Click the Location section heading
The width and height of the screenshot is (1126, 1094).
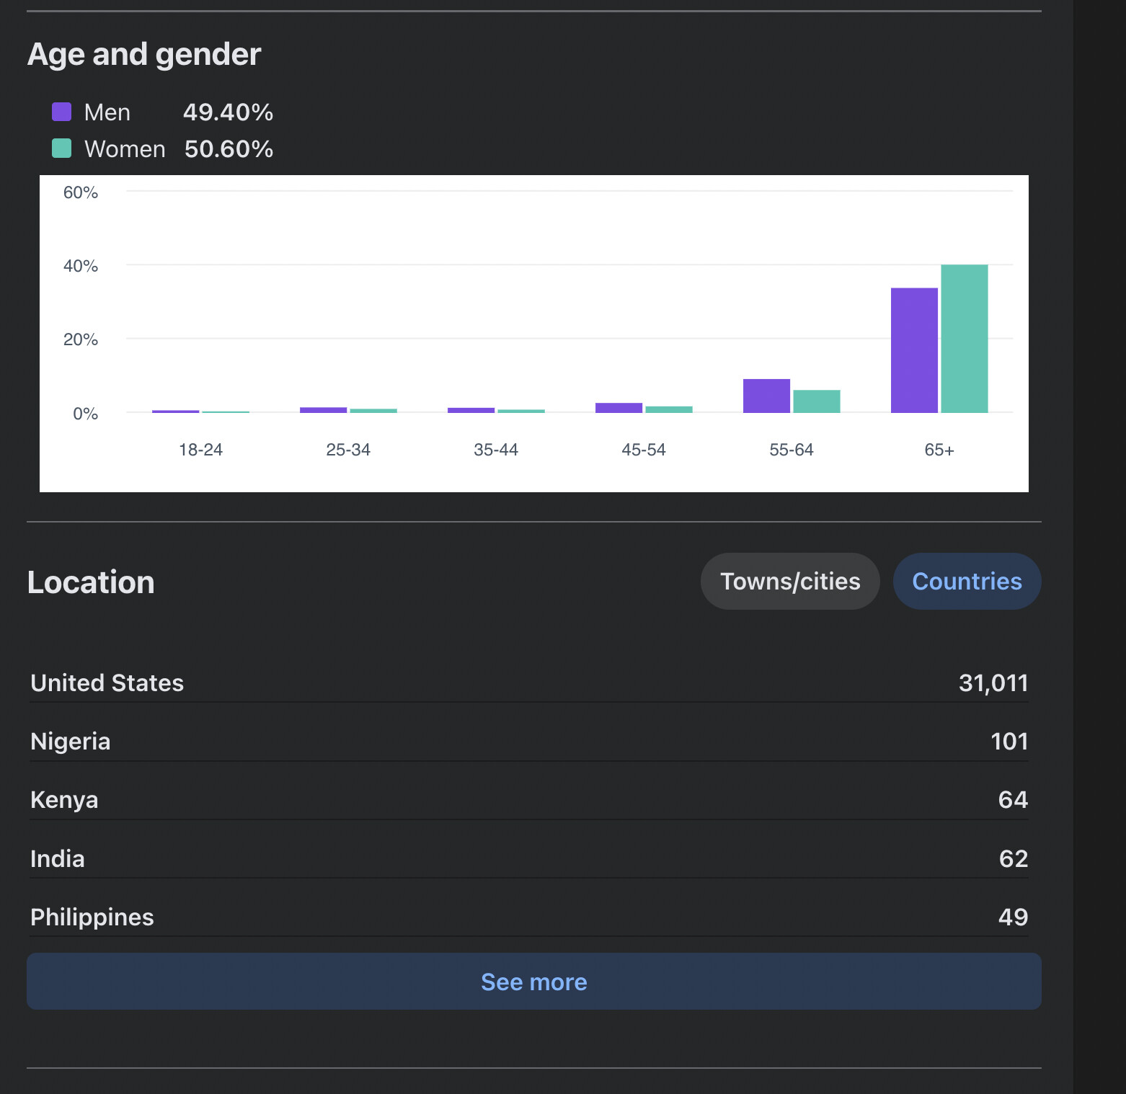point(91,582)
